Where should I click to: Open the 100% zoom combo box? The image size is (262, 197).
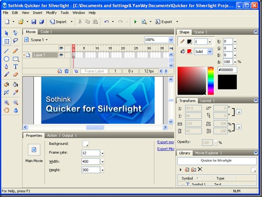[x=171, y=40]
